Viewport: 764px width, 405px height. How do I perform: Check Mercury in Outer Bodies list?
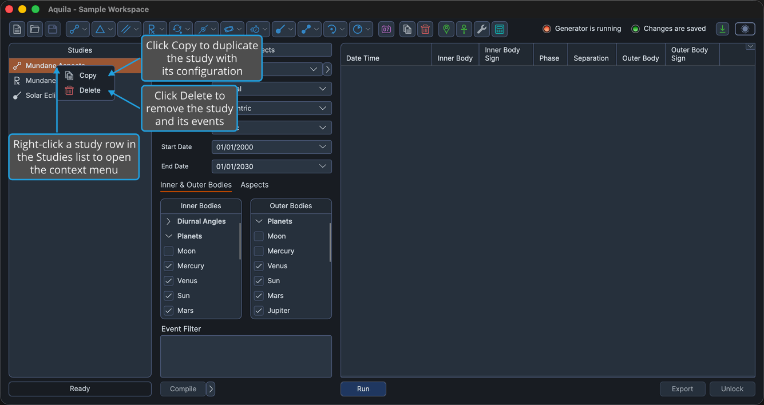pos(259,251)
